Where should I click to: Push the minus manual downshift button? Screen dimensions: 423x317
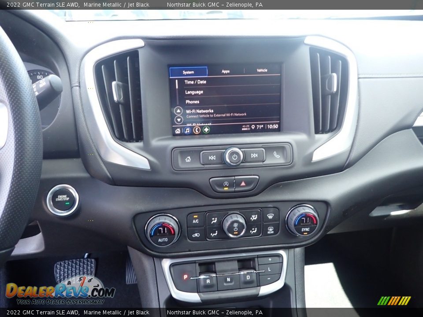point(269,279)
